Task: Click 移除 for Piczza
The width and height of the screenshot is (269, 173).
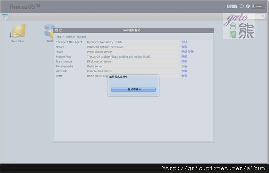Action: pos(191,52)
